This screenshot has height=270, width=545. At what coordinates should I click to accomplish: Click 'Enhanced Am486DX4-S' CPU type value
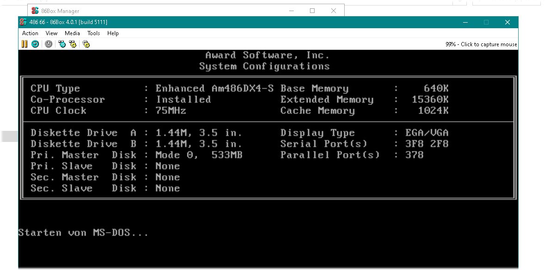[215, 88]
